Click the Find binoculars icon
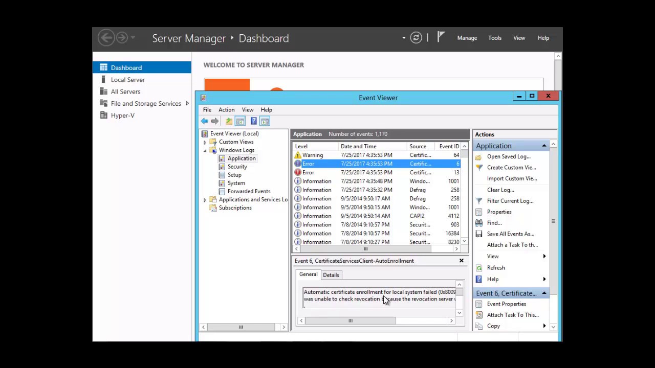Viewport: 655px width, 368px height. tap(479, 223)
